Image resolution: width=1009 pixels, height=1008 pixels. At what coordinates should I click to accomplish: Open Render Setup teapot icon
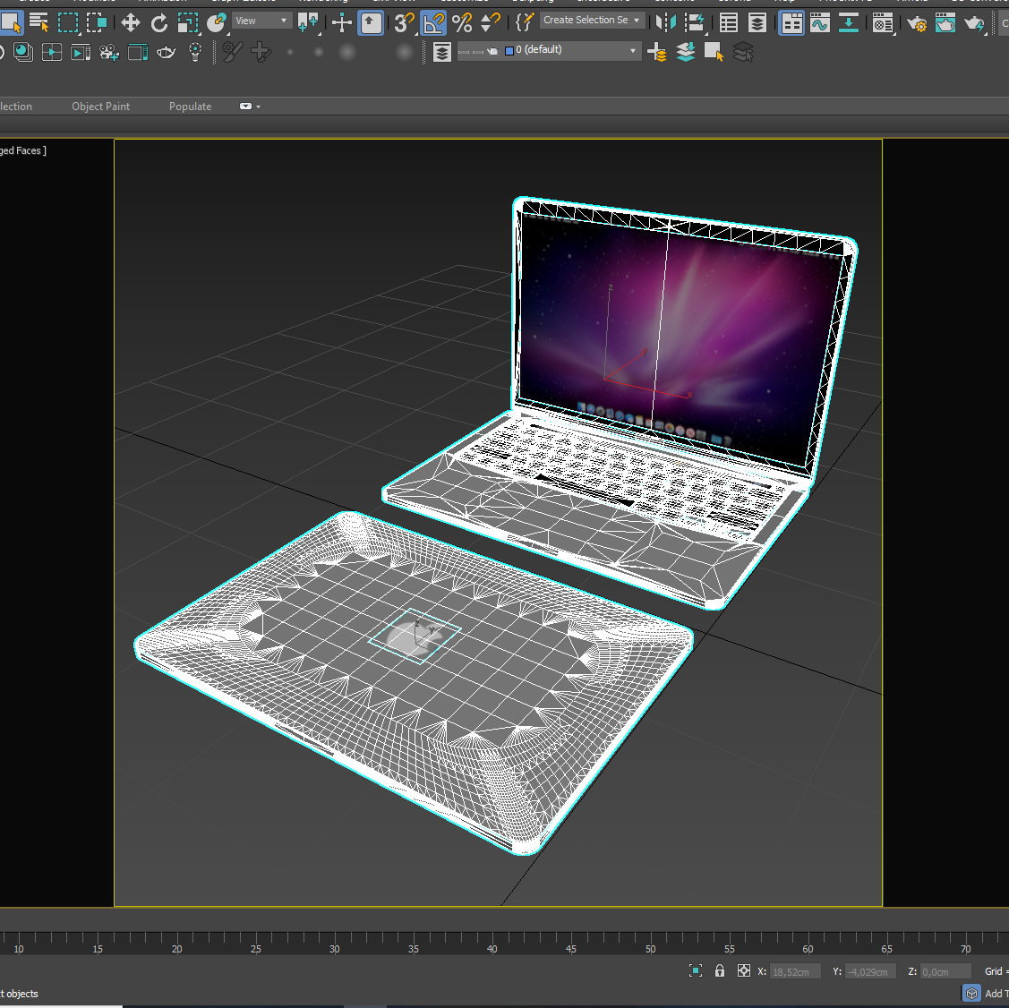point(917,23)
